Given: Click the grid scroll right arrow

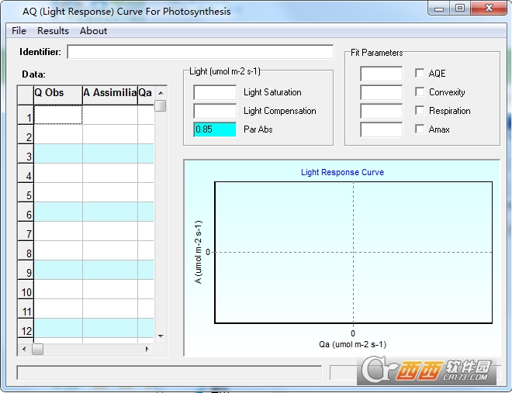Looking at the screenshot, I should click(147, 349).
